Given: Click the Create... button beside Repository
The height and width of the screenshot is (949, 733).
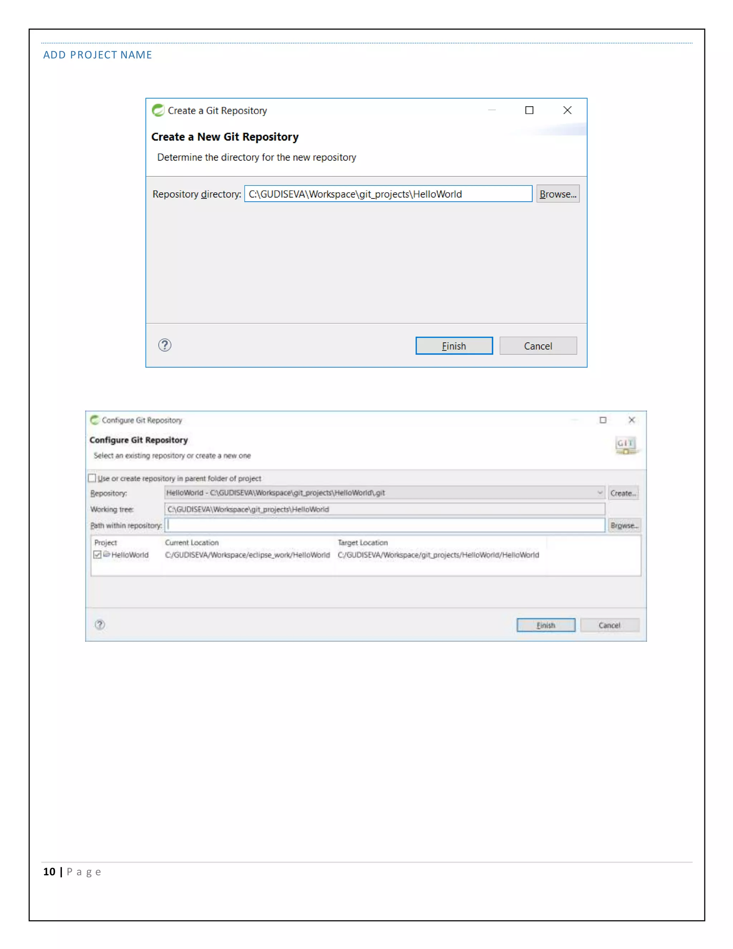Looking at the screenshot, I should click(623, 493).
